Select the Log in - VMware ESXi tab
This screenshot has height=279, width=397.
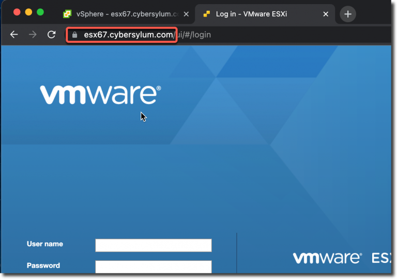265,14
